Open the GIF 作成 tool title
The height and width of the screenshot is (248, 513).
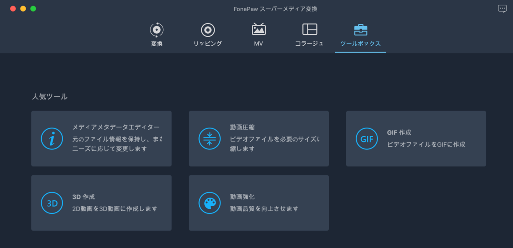(x=399, y=133)
